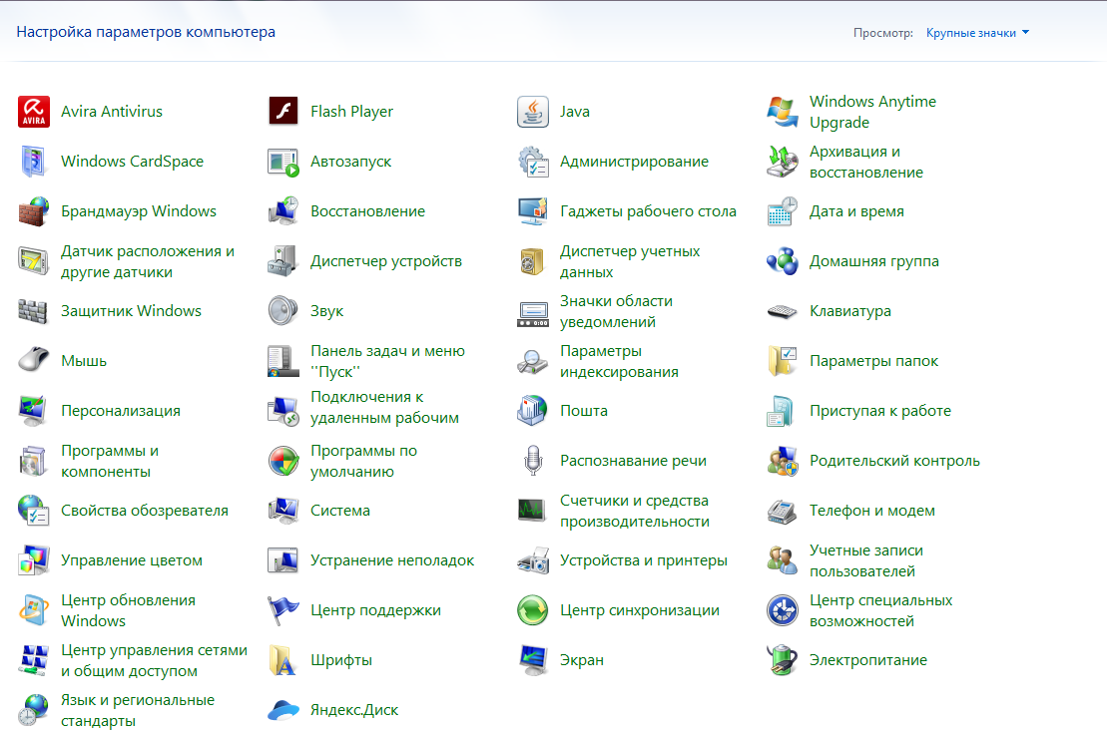Screen dimensions: 1107x732
Task: Launch the Яндекс.Диск link
Action: (x=354, y=710)
